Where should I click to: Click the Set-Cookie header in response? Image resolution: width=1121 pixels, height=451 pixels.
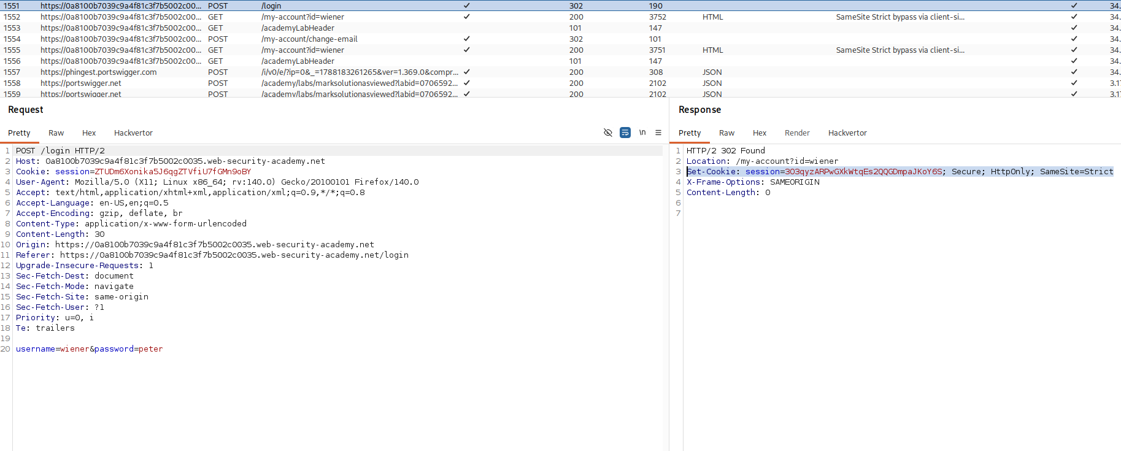[899, 171]
